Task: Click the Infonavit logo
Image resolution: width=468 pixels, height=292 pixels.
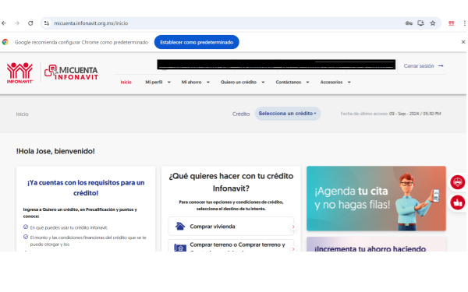Action: click(19, 72)
